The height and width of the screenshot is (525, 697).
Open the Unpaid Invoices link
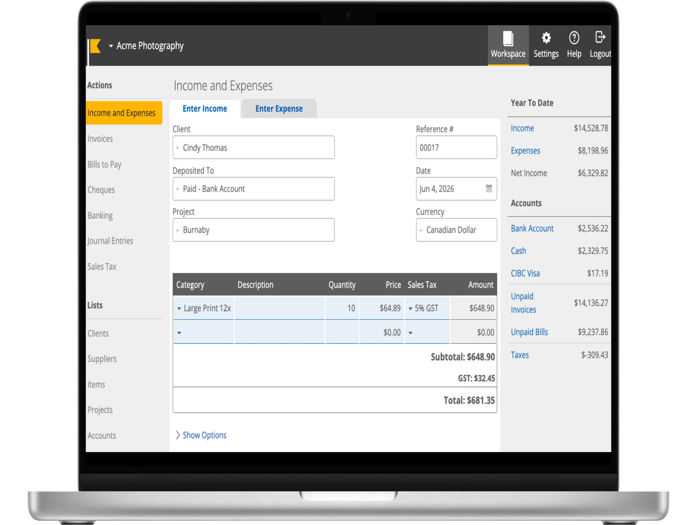click(523, 303)
